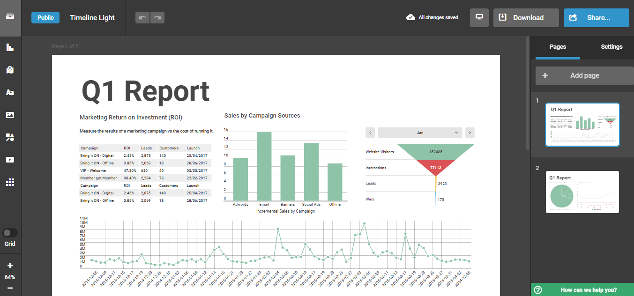
Task: Click the Add page button
Action: [584, 75]
